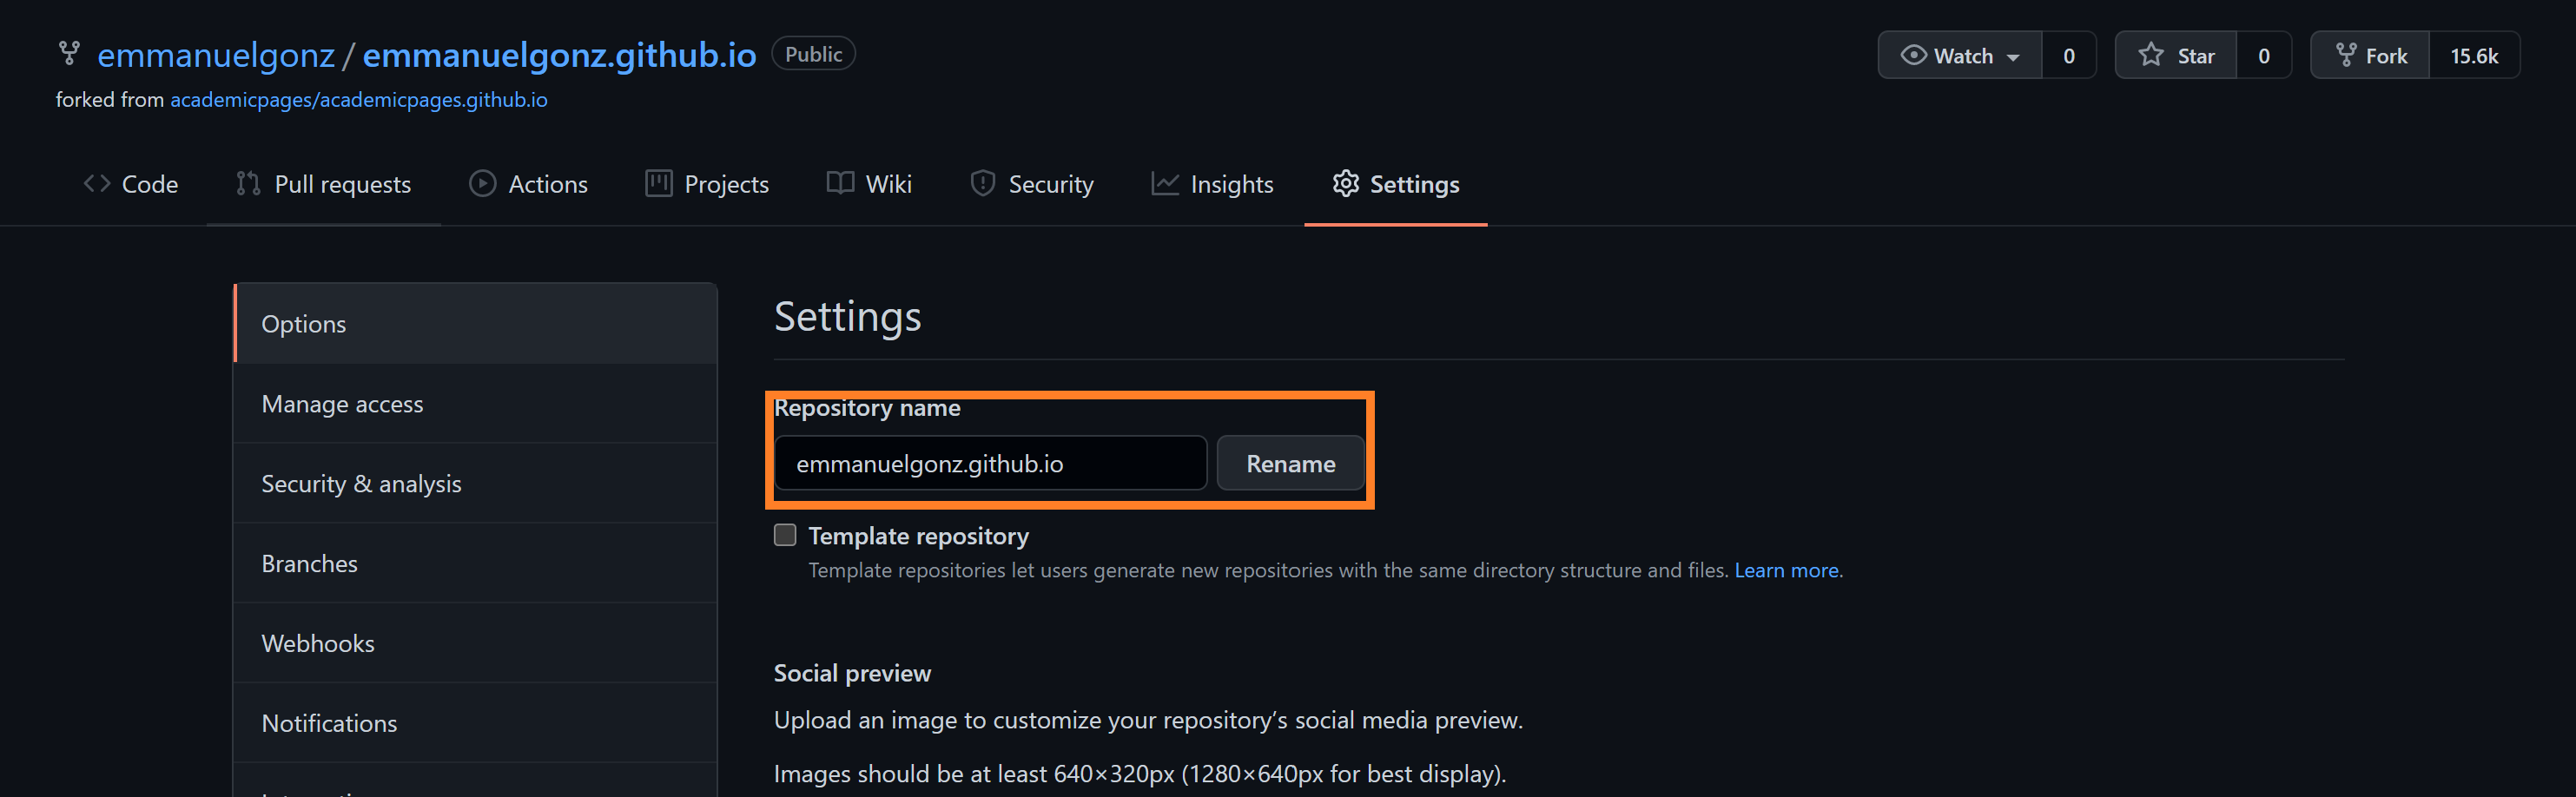Viewport: 2576px width, 797px height.
Task: Click the Actions play-circle icon
Action: [483, 184]
